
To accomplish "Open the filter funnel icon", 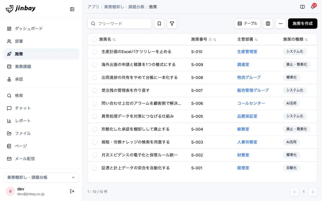I will pyautogui.click(x=172, y=24).
